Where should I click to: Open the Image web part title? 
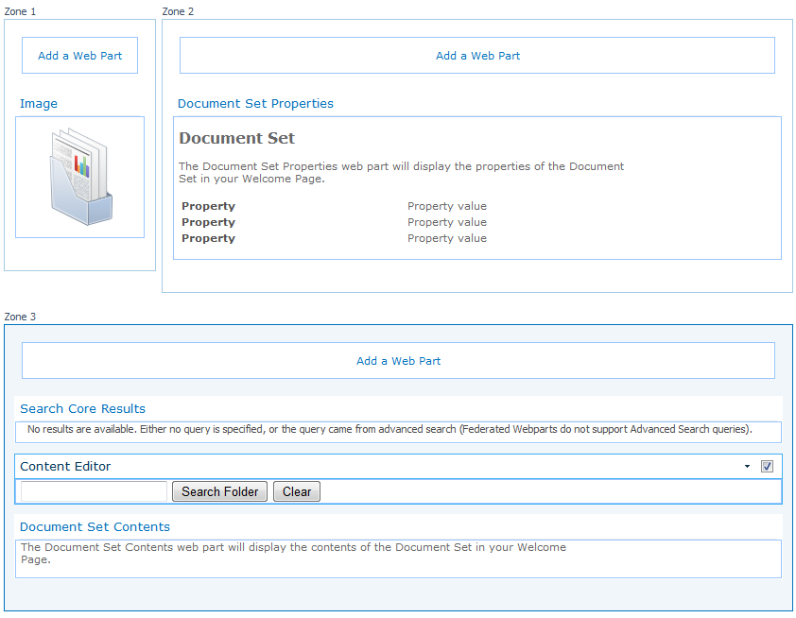tap(39, 104)
